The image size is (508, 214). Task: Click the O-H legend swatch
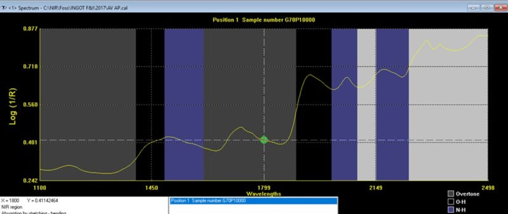451,202
